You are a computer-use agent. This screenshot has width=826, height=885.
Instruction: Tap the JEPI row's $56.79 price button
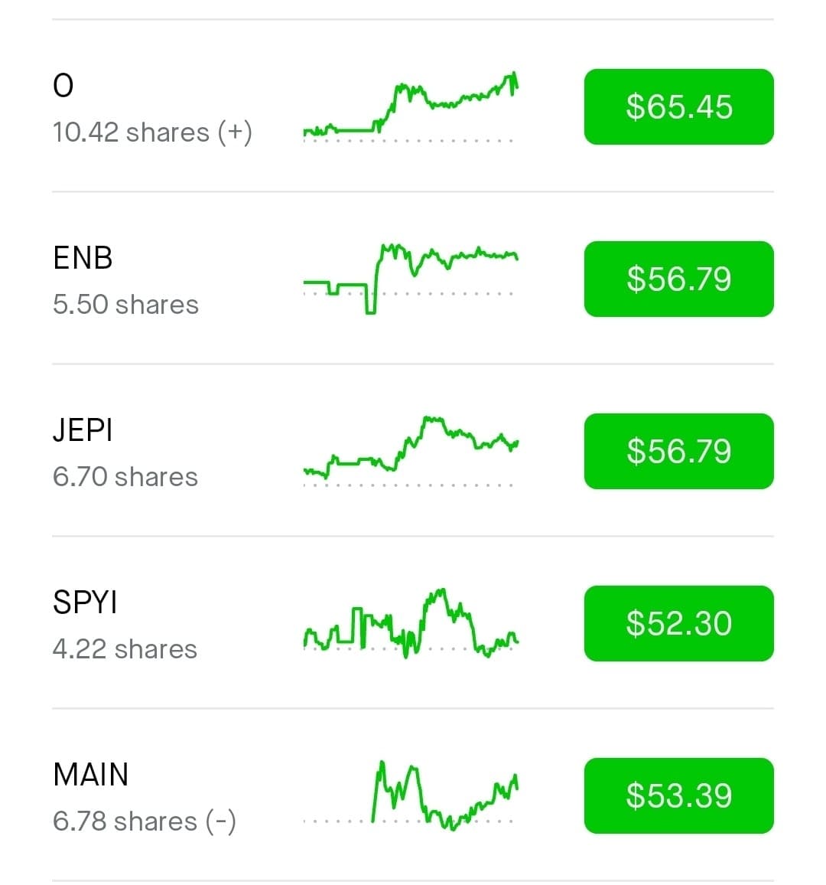(678, 451)
